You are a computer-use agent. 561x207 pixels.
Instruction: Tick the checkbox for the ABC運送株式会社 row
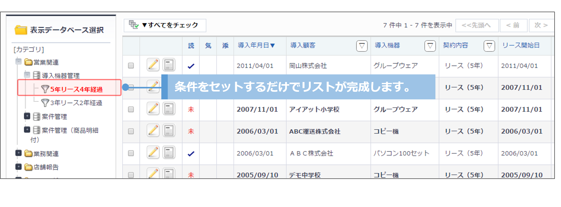[x=131, y=131]
